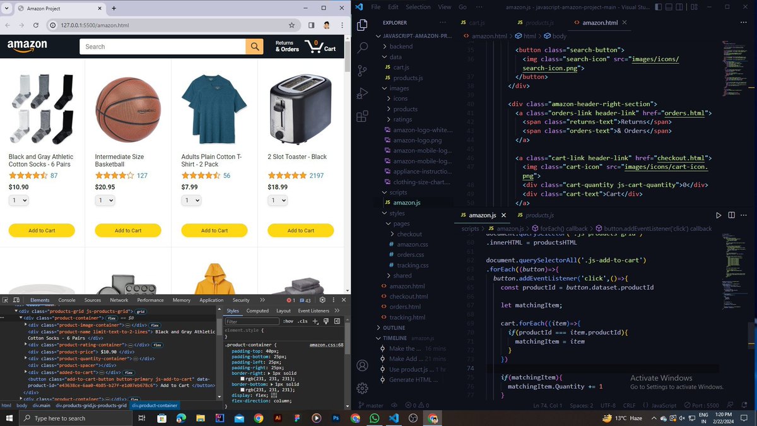
Task: Open Run and Debug view icon
Action: coord(362,93)
